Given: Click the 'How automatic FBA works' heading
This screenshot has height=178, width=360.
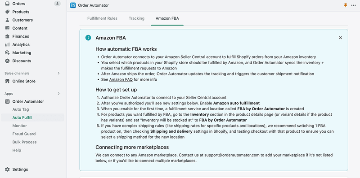Looking at the screenshot, I should [x=126, y=49].
